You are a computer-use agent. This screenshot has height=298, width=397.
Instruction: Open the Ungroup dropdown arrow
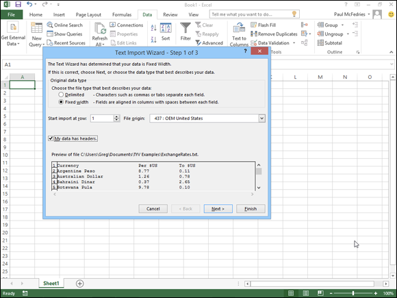pyautogui.click(x=348, y=34)
